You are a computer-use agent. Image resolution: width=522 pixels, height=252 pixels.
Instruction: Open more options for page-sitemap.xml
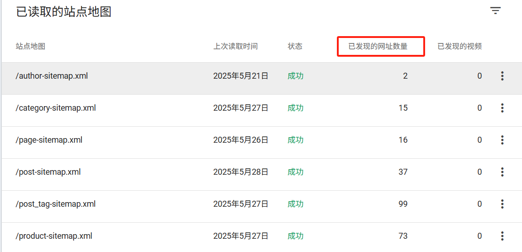click(502, 140)
